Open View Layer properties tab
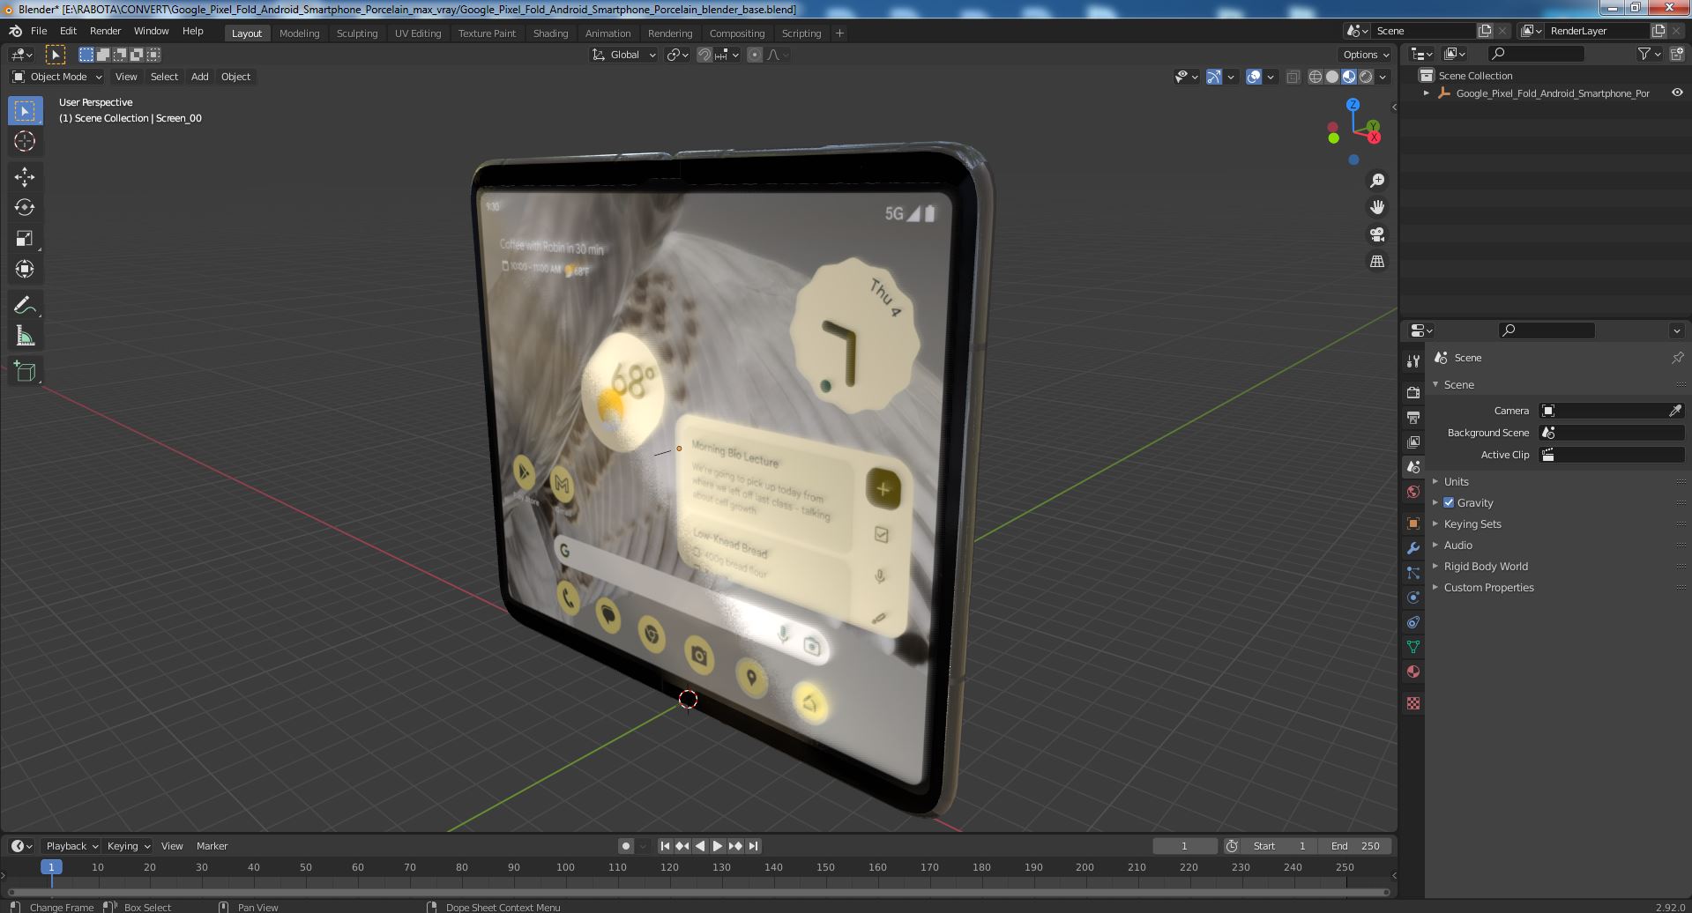Image resolution: width=1692 pixels, height=913 pixels. (x=1413, y=442)
